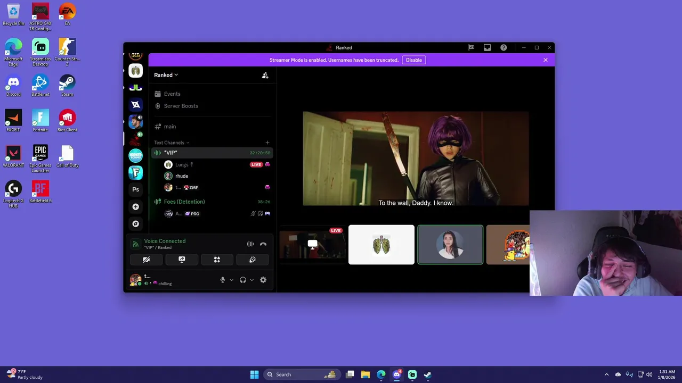This screenshot has width=682, height=383.
Task: Open the taskbar clock showing 1:31 AM
Action: (x=667, y=374)
